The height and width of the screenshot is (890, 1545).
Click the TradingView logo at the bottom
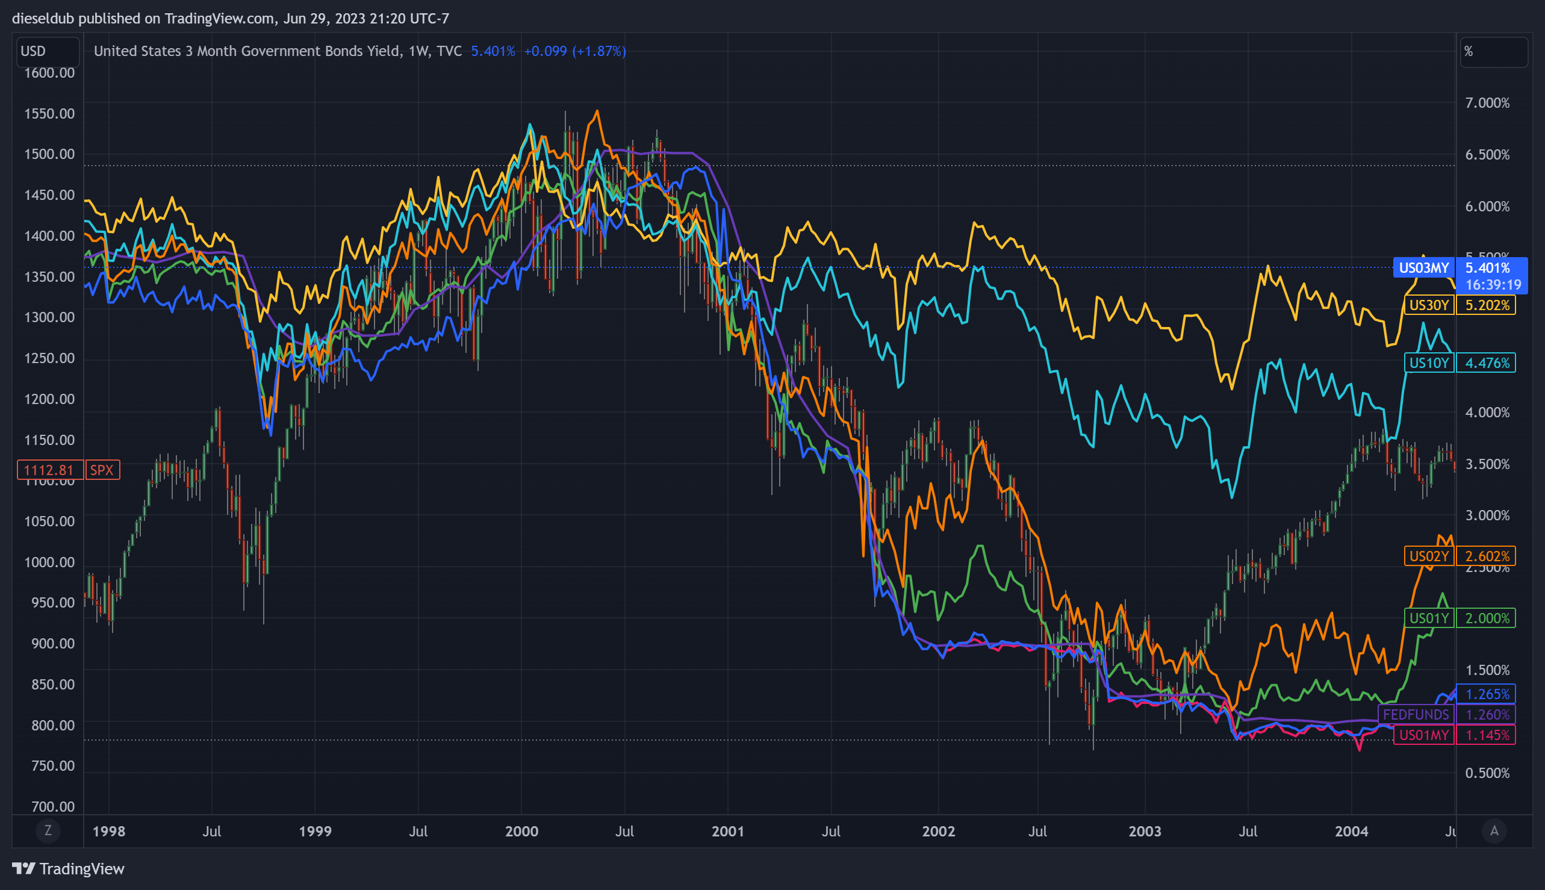[69, 868]
